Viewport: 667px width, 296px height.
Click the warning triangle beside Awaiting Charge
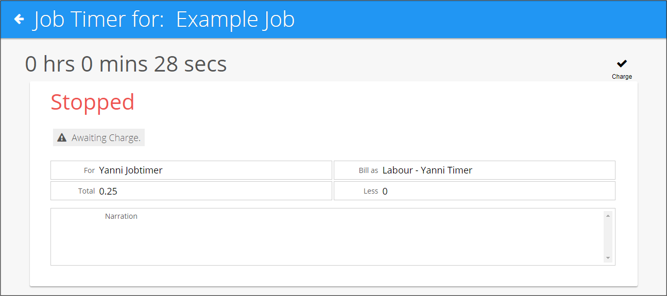coord(62,137)
